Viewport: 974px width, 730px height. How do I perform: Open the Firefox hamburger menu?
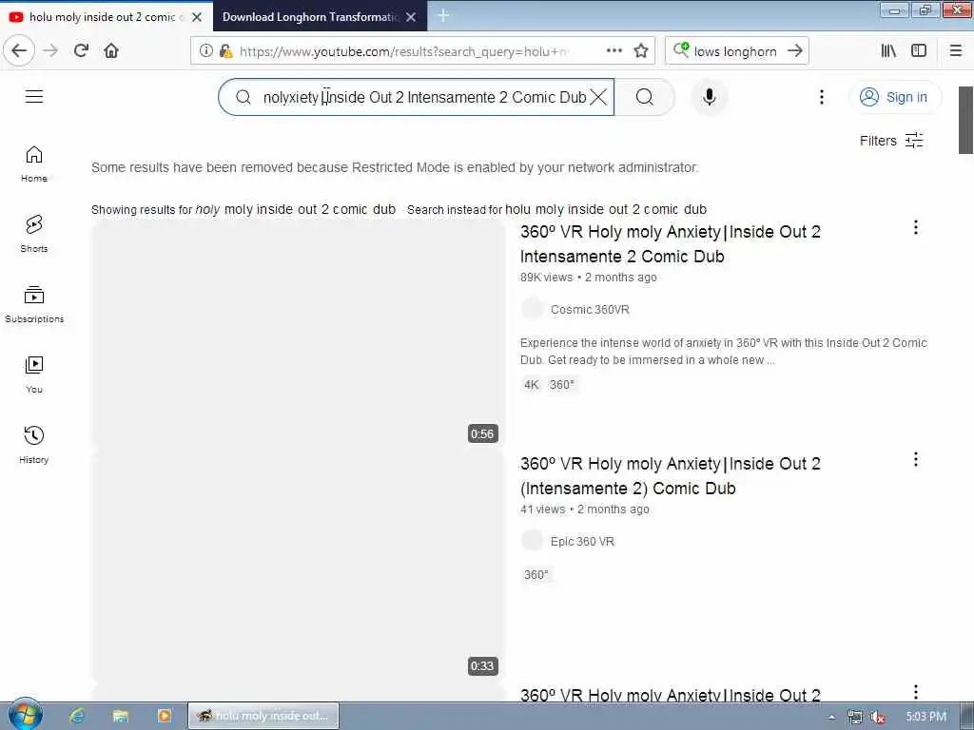point(956,50)
